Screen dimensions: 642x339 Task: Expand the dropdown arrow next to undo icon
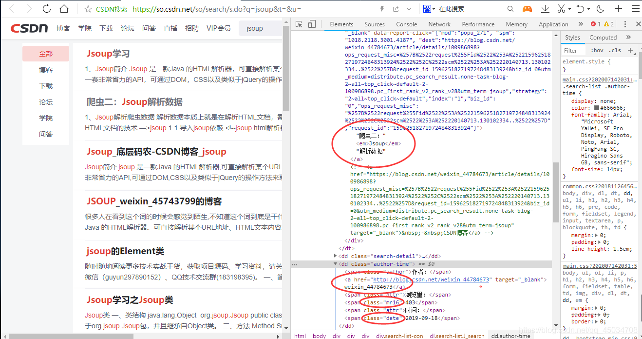588,9
